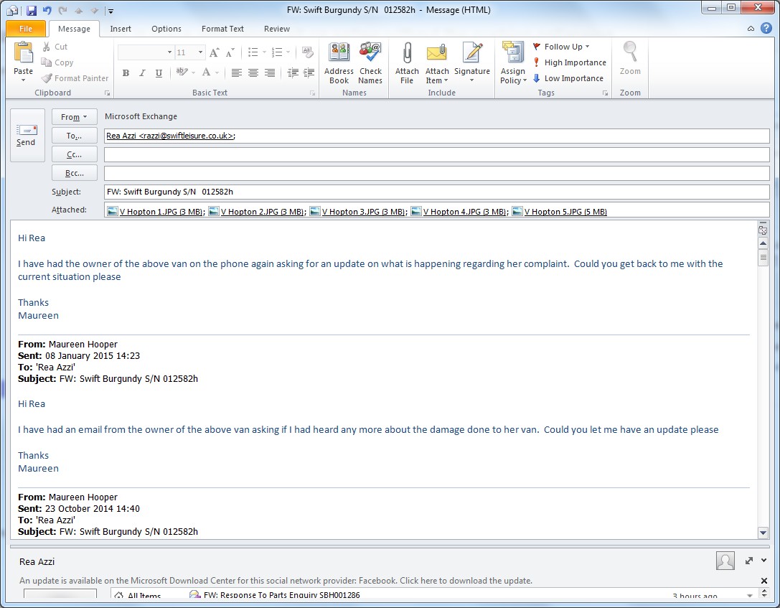Save the message with the floppy disk icon
The height and width of the screenshot is (608, 780).
(x=32, y=10)
